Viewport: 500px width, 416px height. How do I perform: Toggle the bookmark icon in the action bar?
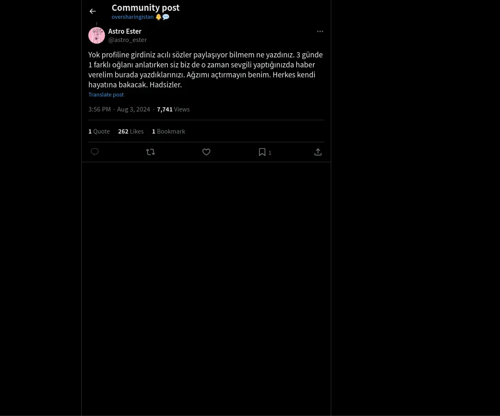[262, 152]
